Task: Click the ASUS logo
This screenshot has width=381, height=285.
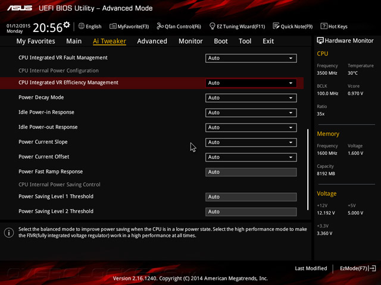Action: click(20, 8)
